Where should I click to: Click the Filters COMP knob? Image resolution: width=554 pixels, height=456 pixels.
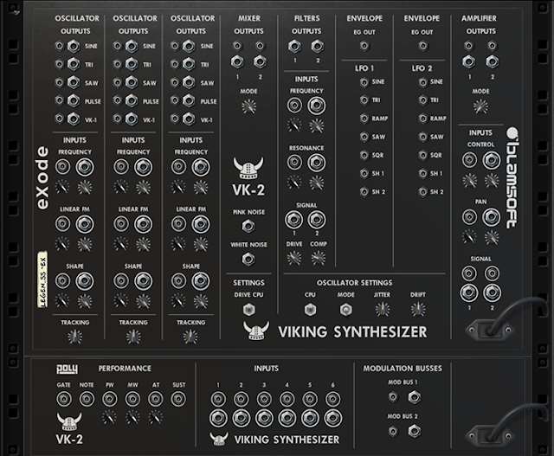click(318, 258)
